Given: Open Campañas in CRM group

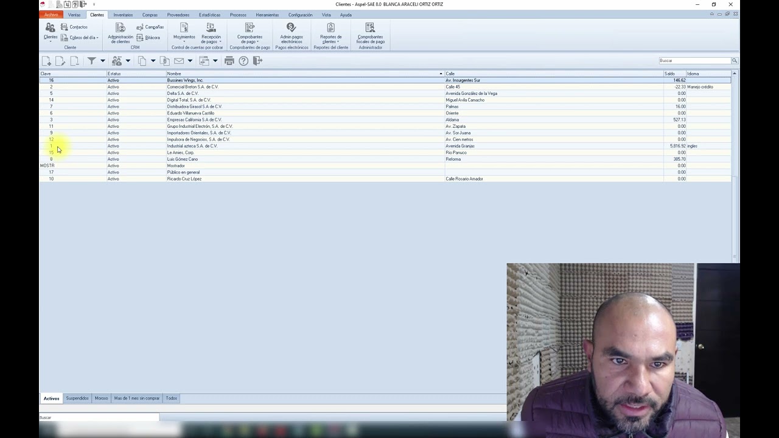Looking at the screenshot, I should click(x=150, y=27).
